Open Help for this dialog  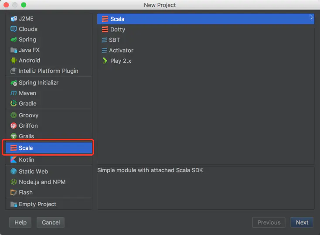(20, 222)
